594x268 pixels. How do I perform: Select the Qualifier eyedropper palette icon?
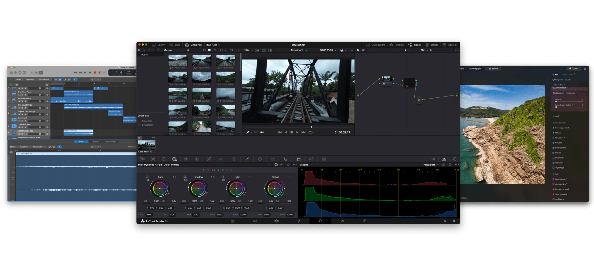247,159
